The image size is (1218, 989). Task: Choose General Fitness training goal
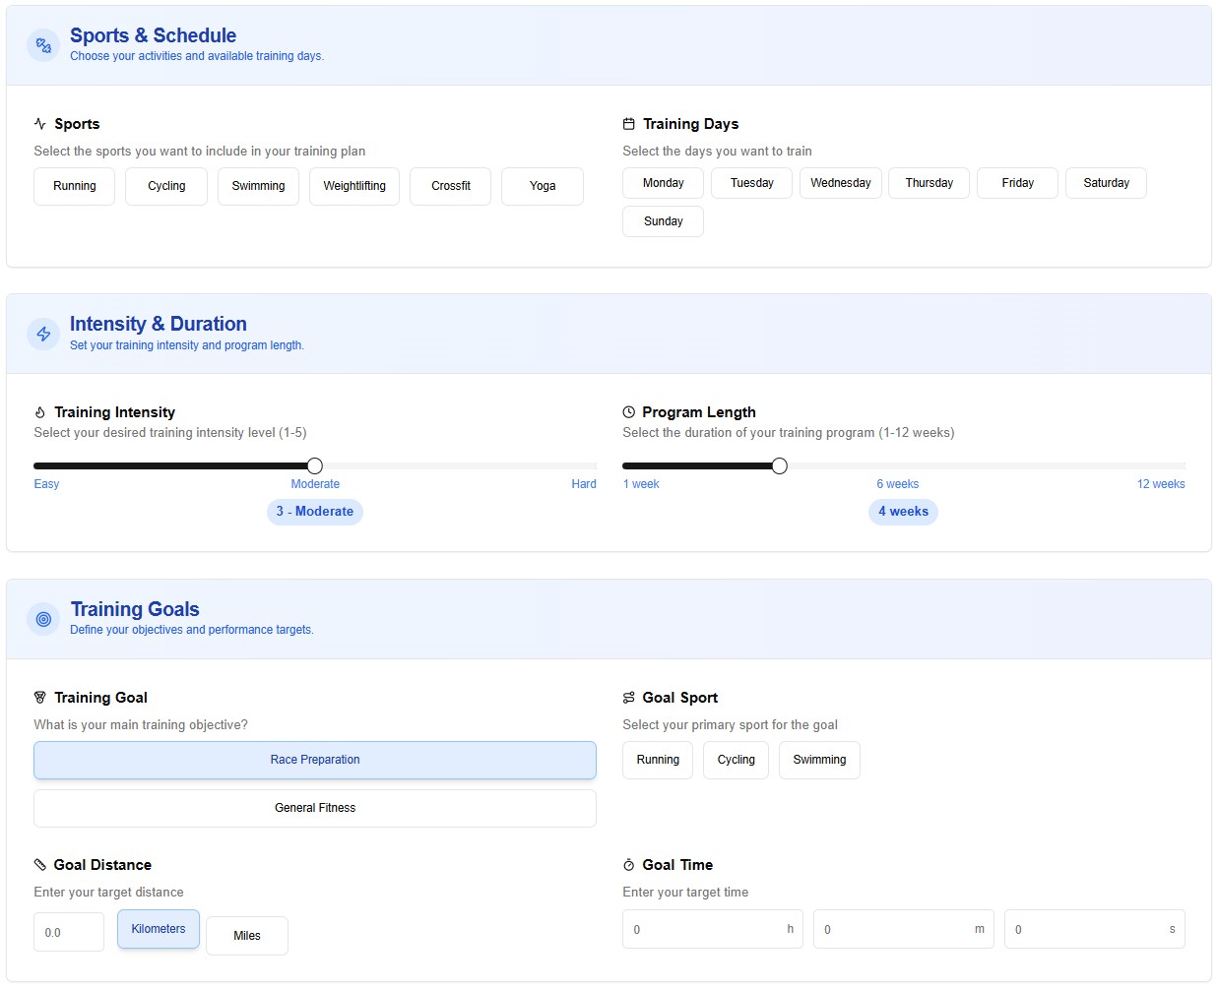click(315, 808)
